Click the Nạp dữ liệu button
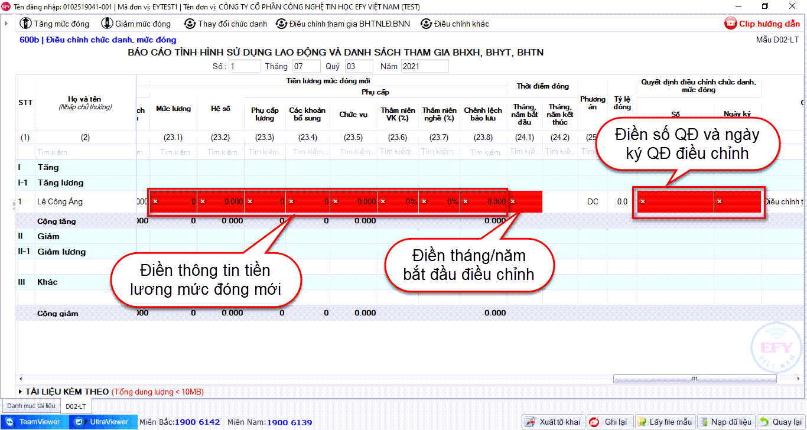 [x=725, y=422]
